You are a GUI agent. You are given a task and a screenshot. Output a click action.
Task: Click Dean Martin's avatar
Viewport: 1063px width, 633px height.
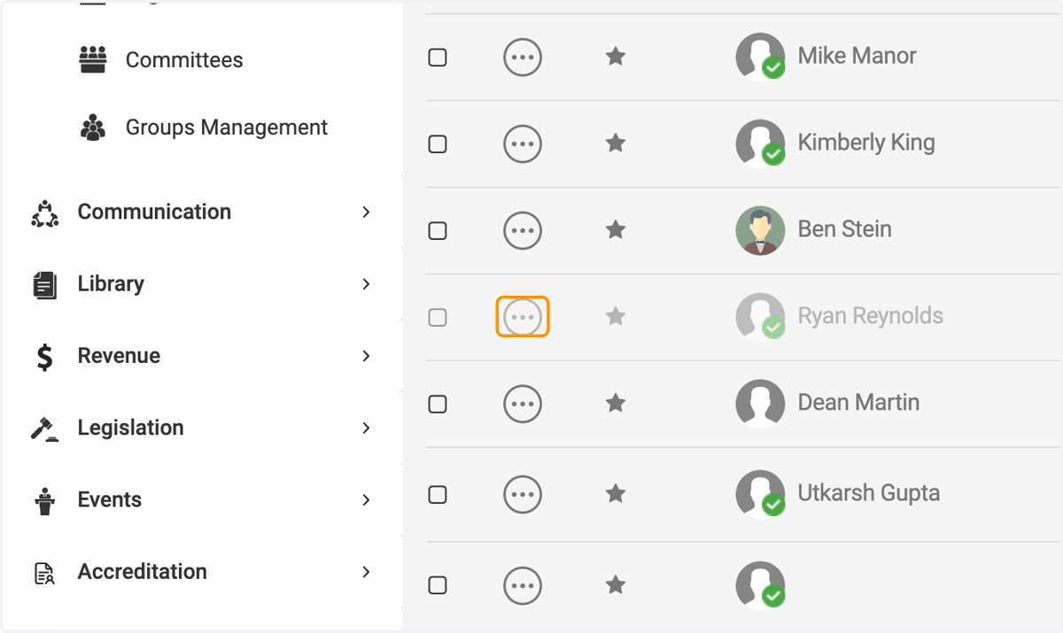[760, 404]
